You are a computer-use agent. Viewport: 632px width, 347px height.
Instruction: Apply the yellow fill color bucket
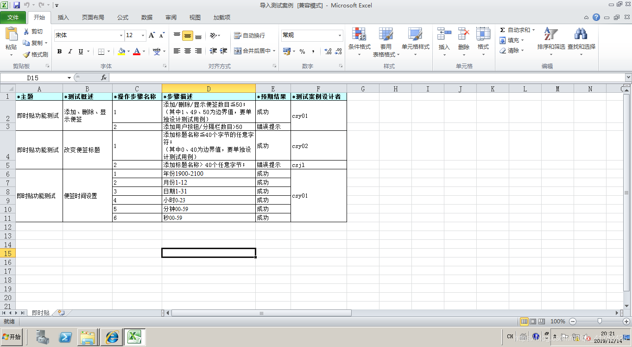coord(121,51)
